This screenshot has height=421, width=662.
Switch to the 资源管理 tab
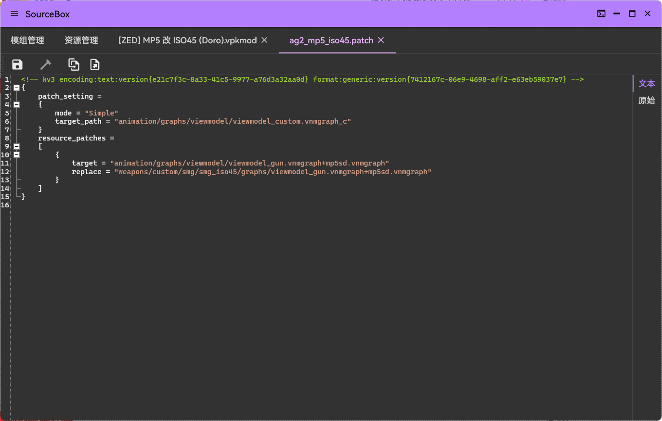[81, 40]
